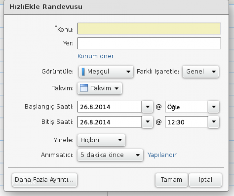Click the İptal button
234x196 pixels.
coord(205,180)
